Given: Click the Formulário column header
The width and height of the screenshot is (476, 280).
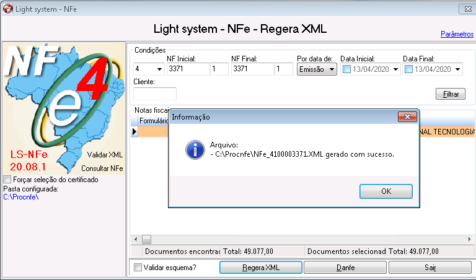Looking at the screenshot, I should (x=154, y=121).
